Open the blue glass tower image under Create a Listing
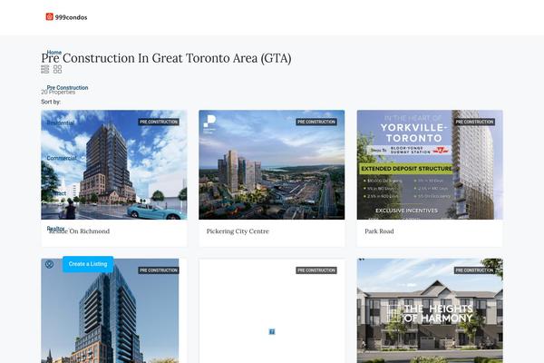The width and height of the screenshot is (544, 363). pyautogui.click(x=110, y=311)
